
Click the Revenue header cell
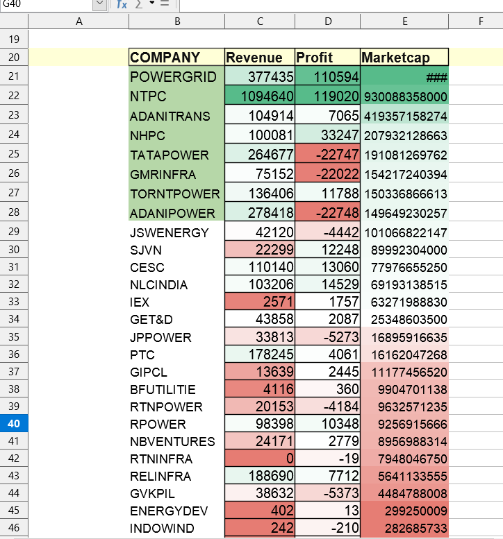click(x=260, y=57)
